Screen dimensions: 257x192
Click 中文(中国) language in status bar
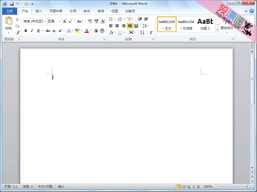pos(45,187)
